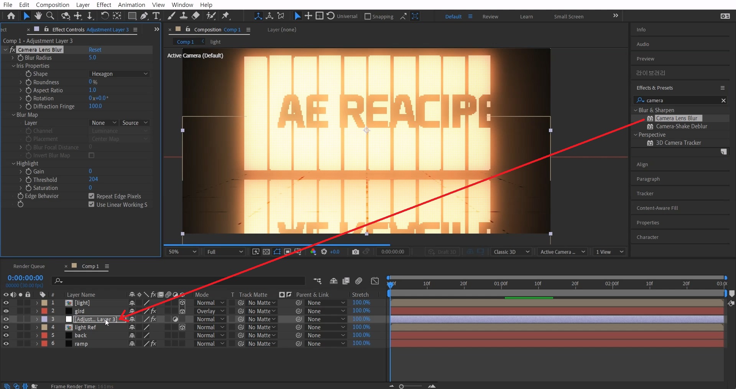736x389 pixels.
Task: Open the 50% magnification dropdown
Action: click(x=182, y=252)
